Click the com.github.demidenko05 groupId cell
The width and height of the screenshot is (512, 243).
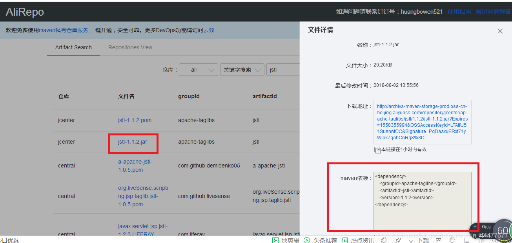click(x=209, y=166)
